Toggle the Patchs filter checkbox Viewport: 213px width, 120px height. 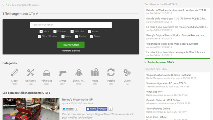pos(77,36)
